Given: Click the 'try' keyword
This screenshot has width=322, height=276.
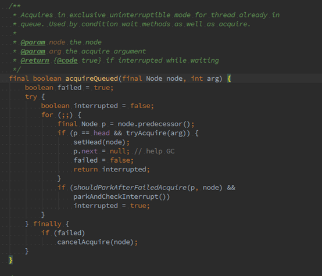Looking at the screenshot, I should coord(31,96).
